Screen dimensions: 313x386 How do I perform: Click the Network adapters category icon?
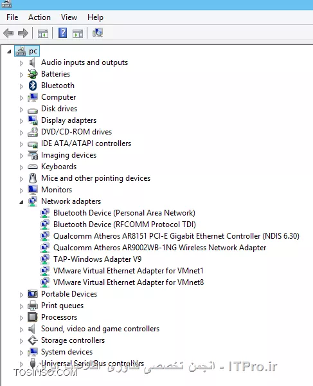[32, 201]
